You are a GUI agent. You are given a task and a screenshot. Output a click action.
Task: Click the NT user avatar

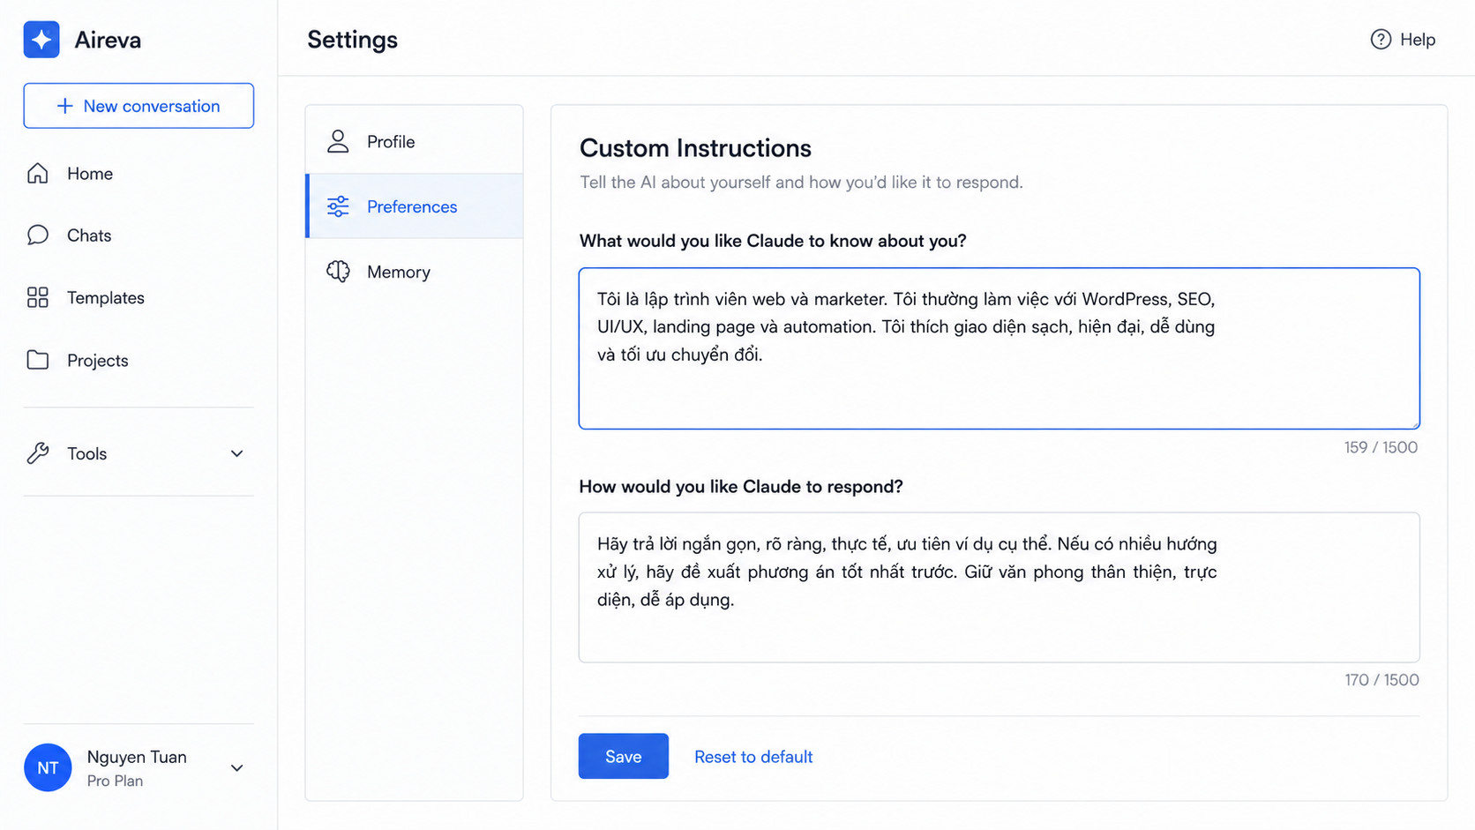click(48, 767)
